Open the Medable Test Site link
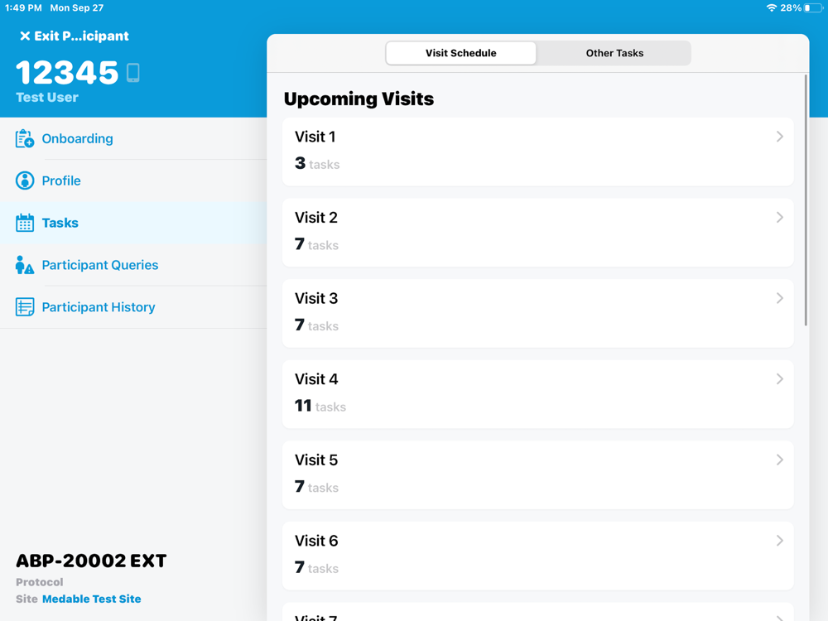This screenshot has width=828, height=621. point(91,599)
